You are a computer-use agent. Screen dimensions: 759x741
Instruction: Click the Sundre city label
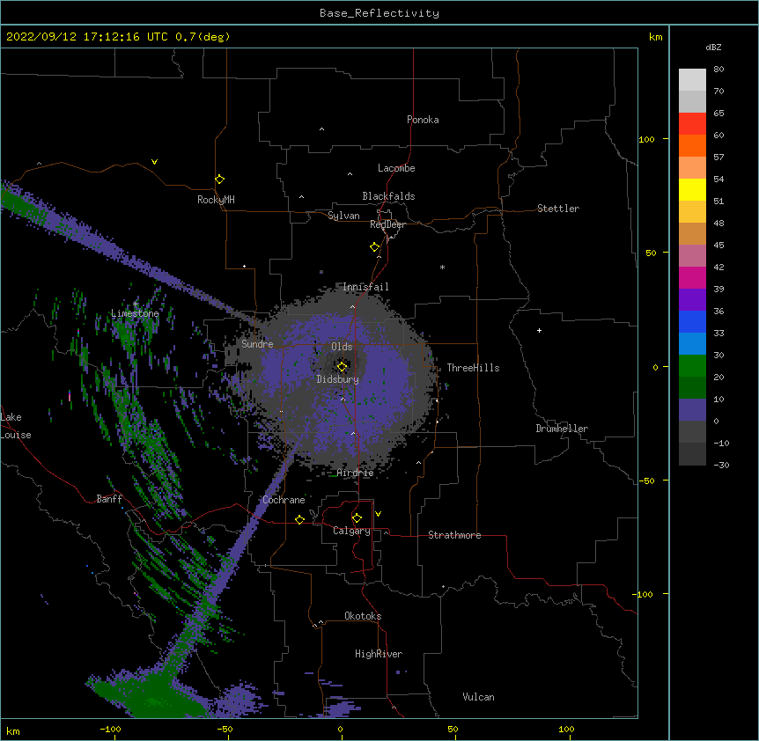(257, 344)
